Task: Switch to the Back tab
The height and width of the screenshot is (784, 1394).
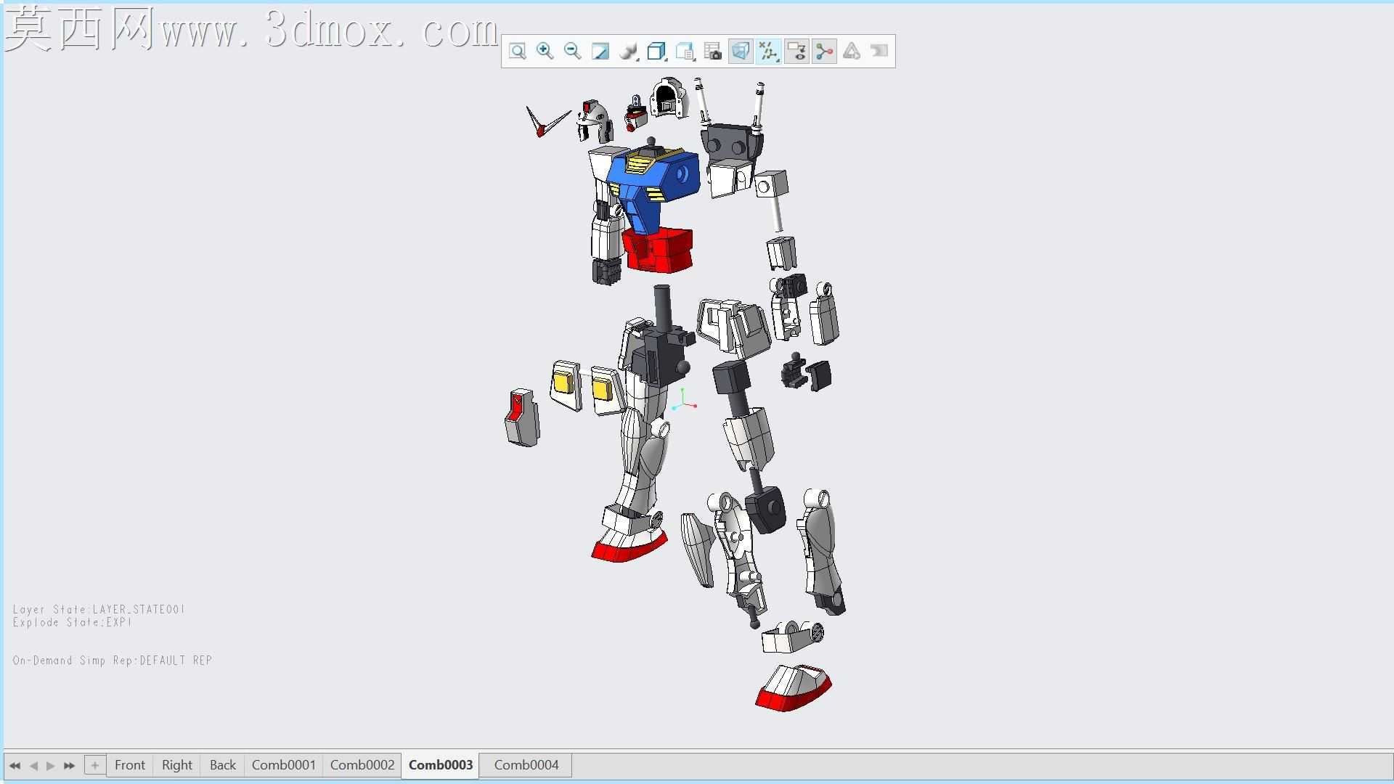Action: tap(223, 765)
